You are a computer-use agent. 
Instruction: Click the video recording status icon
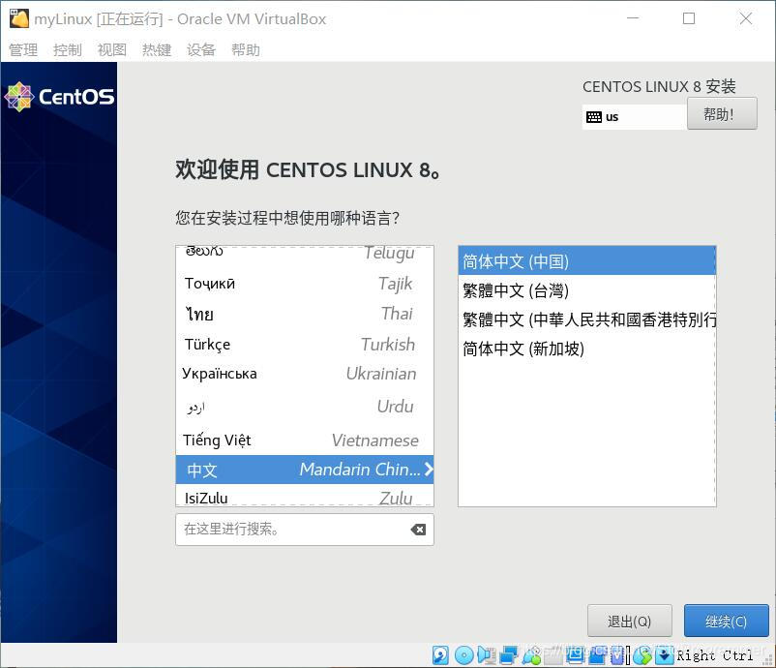click(596, 655)
